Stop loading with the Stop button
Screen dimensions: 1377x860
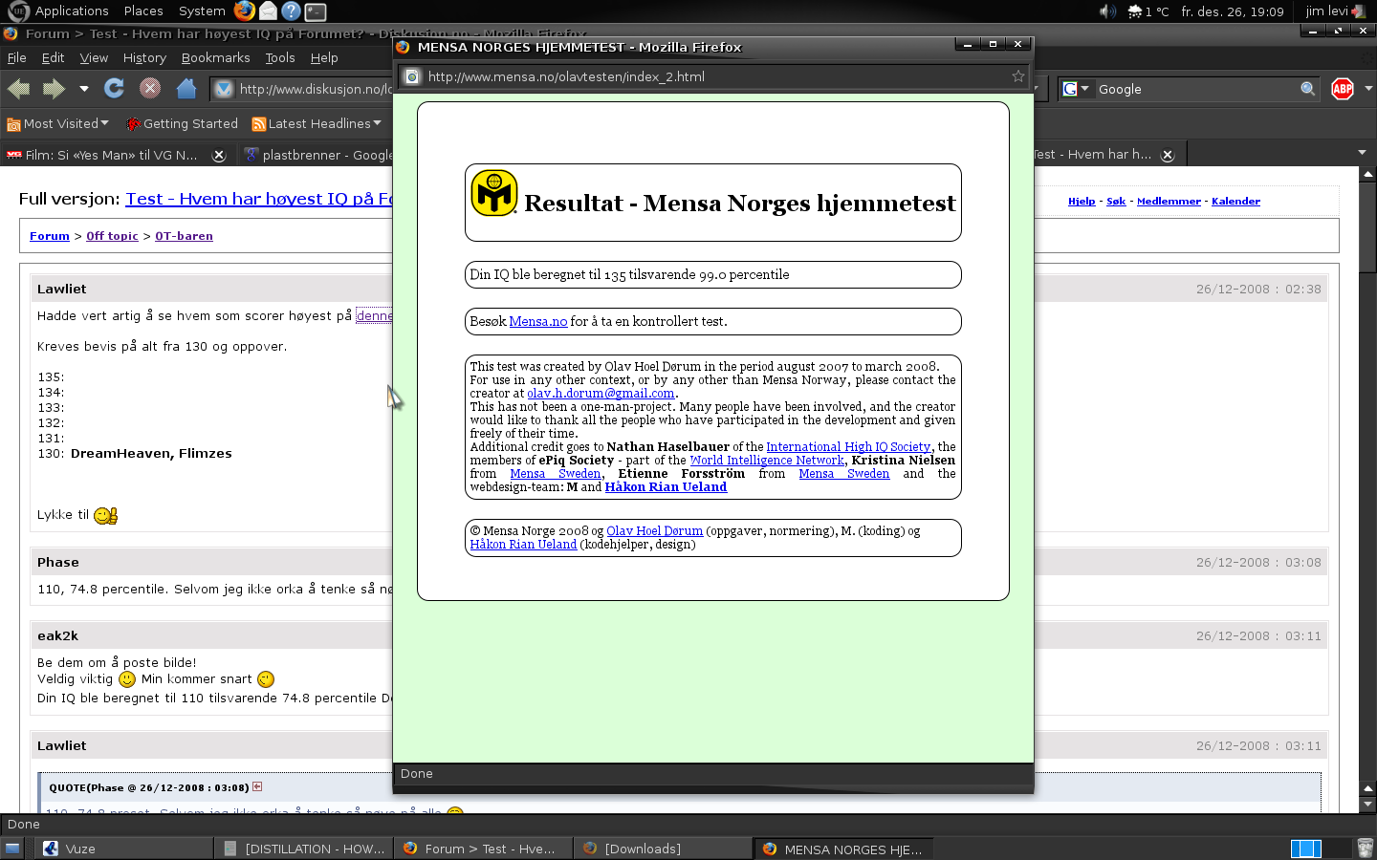[x=150, y=89]
